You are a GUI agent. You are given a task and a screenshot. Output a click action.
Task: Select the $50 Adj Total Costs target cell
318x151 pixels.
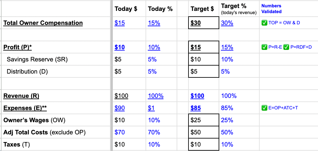point(204,132)
